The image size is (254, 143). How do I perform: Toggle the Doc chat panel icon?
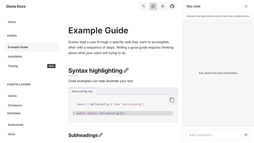click(153, 6)
